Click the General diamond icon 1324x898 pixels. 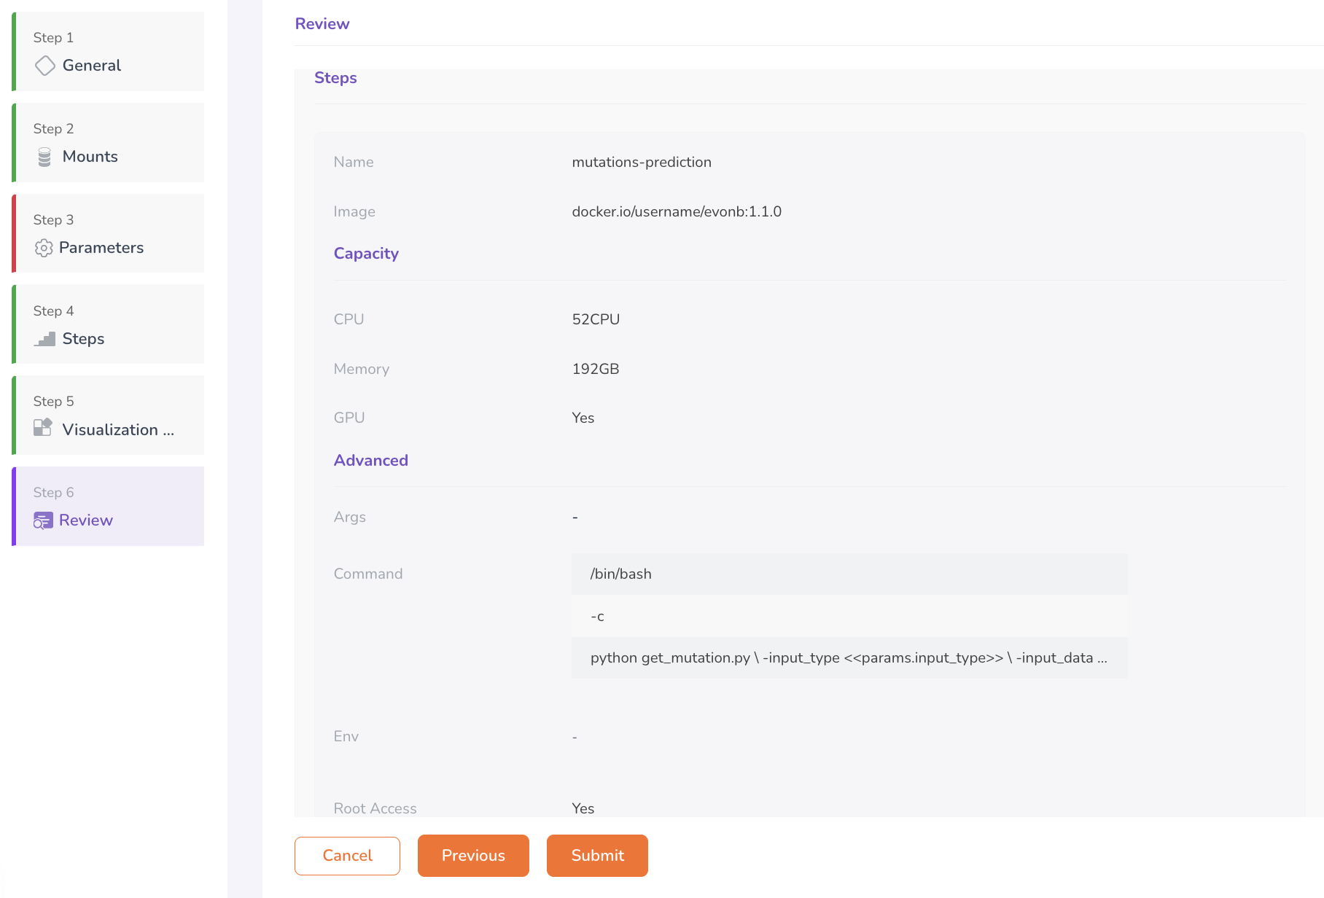pyautogui.click(x=44, y=66)
